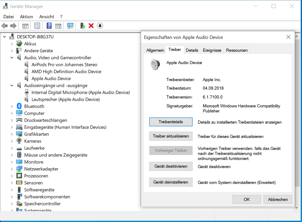Open the blue Help question mark icon
The width and height of the screenshot is (302, 222).
[x=49, y=25]
